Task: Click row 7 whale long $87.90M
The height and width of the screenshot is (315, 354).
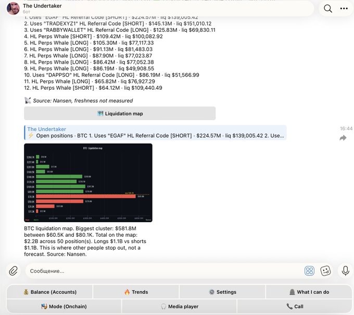Action: (x=88, y=56)
